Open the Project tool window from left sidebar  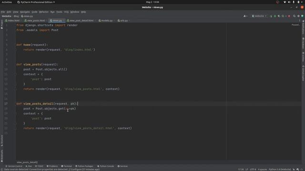tap(2, 24)
